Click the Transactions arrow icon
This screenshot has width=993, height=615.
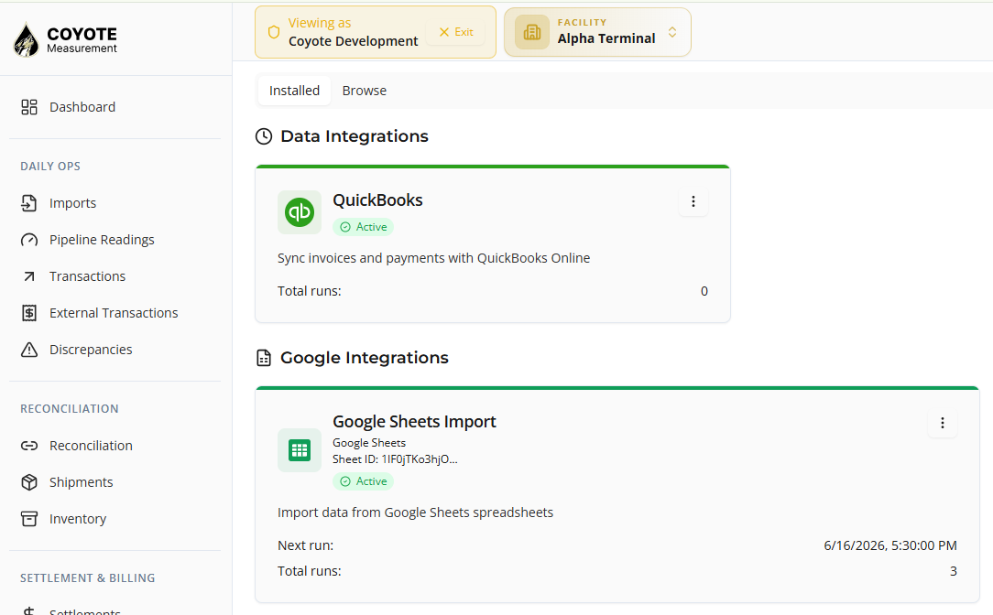29,276
